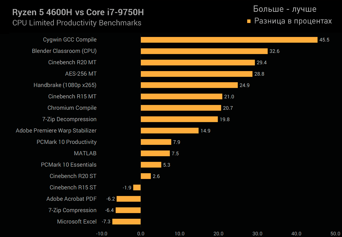Screen dimensions: 342x237
Task: Select the 'Cinebench R20 MT' label
Action: 72,62
